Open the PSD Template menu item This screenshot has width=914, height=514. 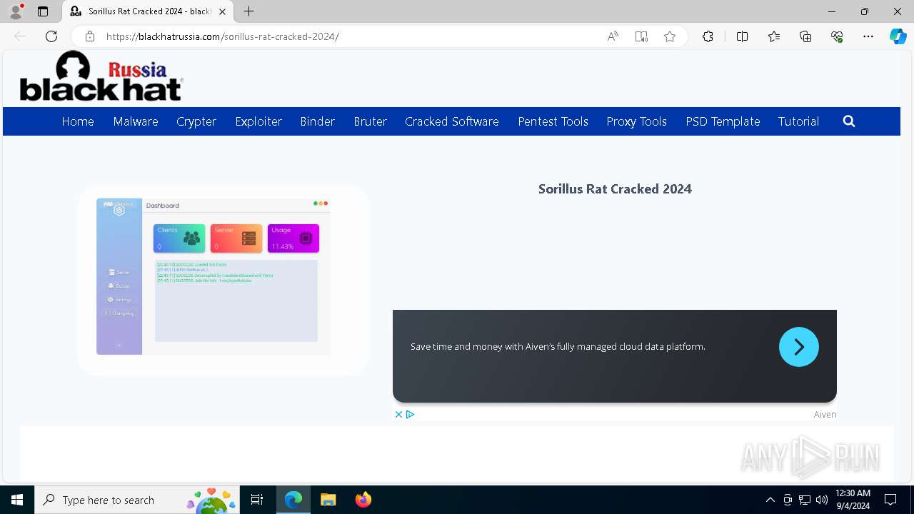[723, 121]
